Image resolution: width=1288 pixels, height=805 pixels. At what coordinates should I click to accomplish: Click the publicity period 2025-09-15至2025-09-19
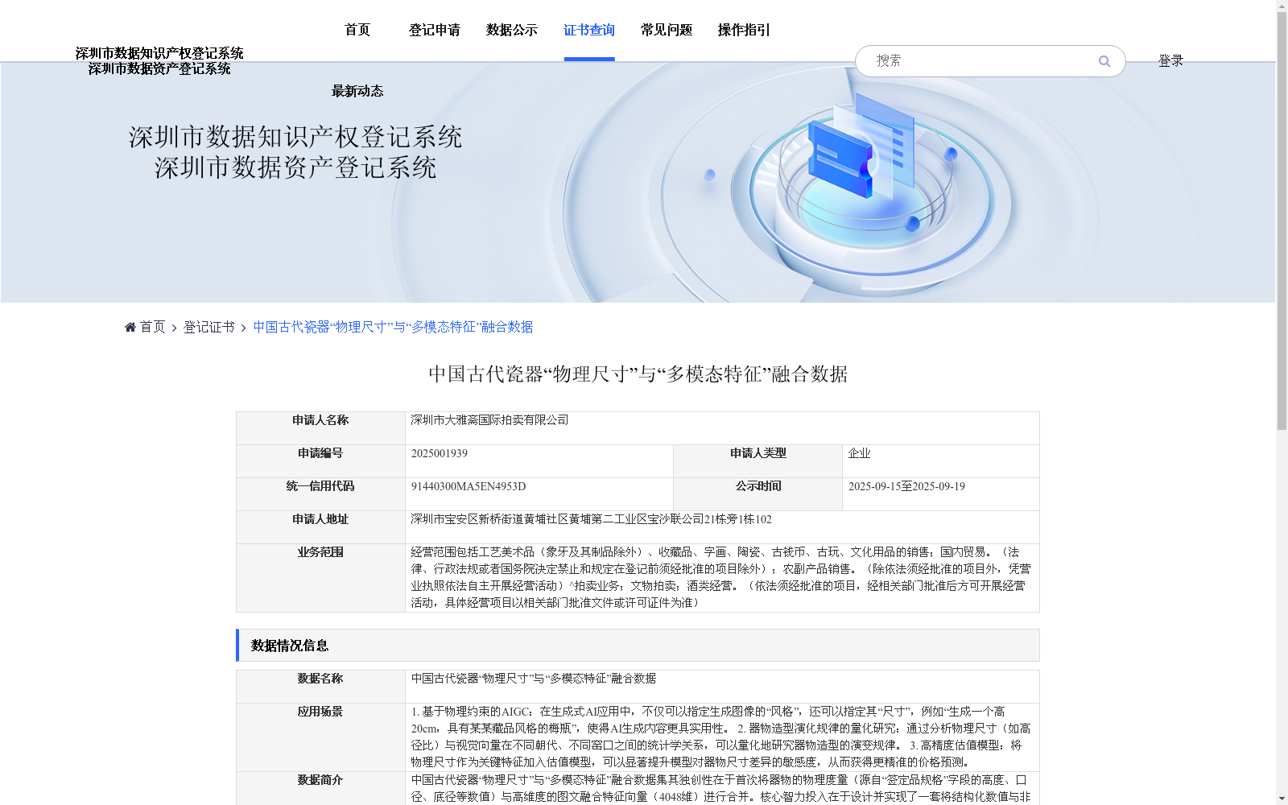click(906, 486)
